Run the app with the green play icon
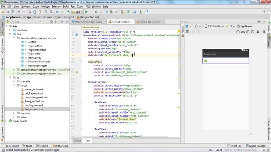The image size is (271, 152). (x=86, y=12)
